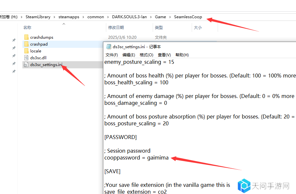Click SeamlessCoop in the address bar
This screenshot has height=194, width=296.
[188, 17]
